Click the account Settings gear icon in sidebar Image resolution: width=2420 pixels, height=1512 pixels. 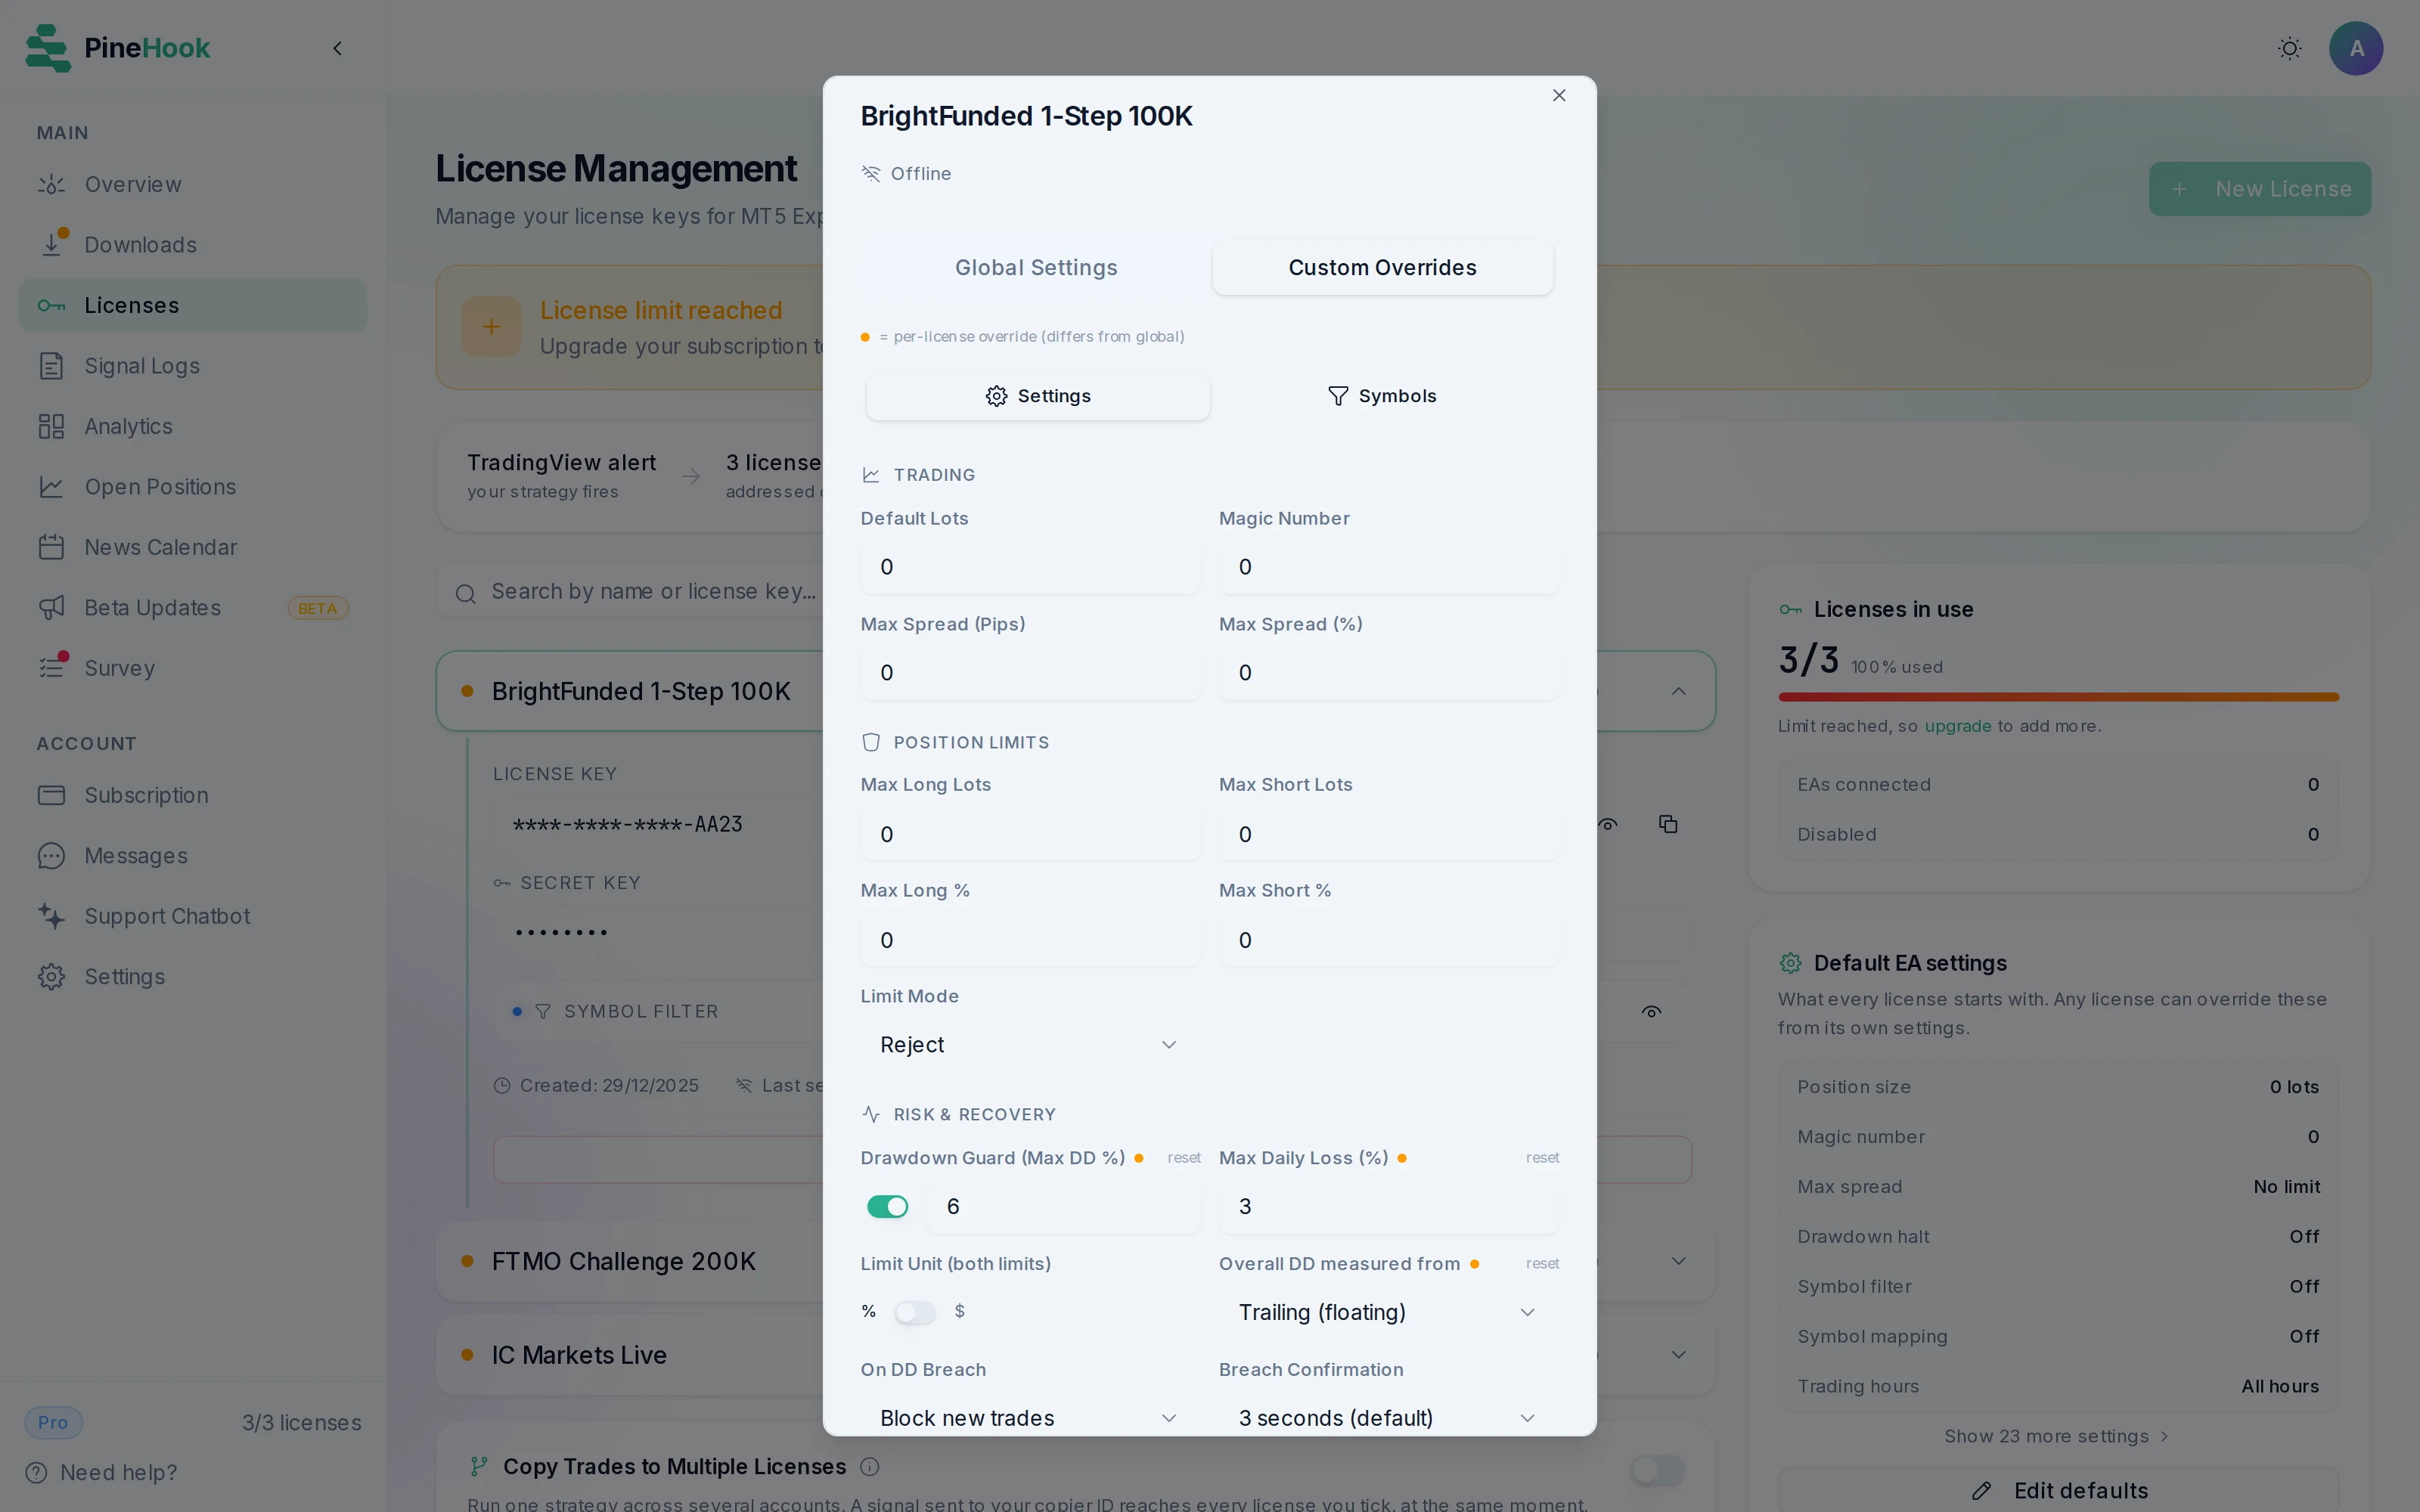pyautogui.click(x=51, y=977)
